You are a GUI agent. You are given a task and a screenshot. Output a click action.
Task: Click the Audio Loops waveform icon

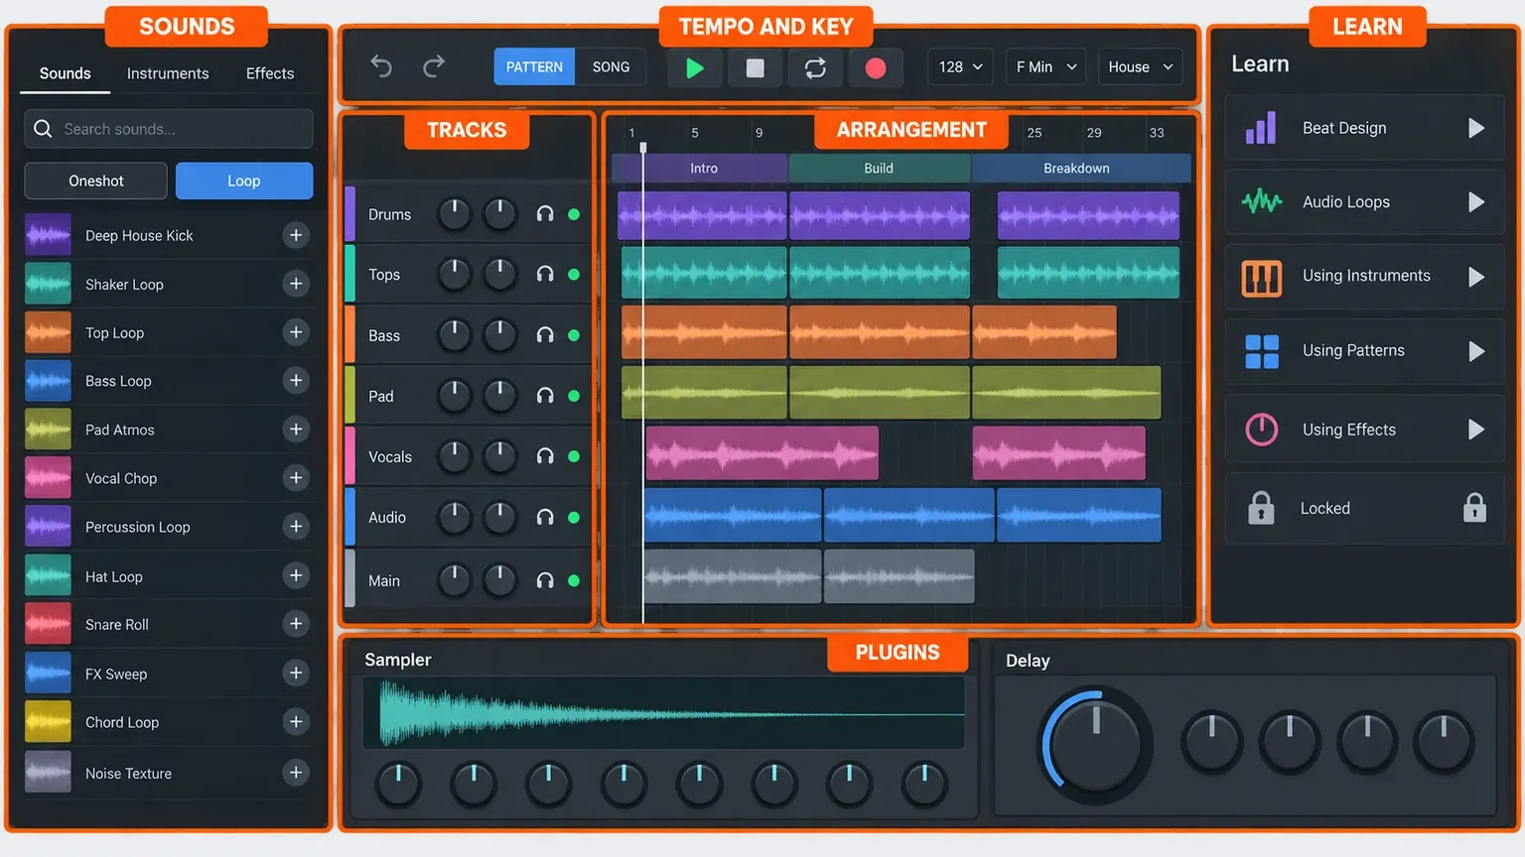click(x=1262, y=201)
